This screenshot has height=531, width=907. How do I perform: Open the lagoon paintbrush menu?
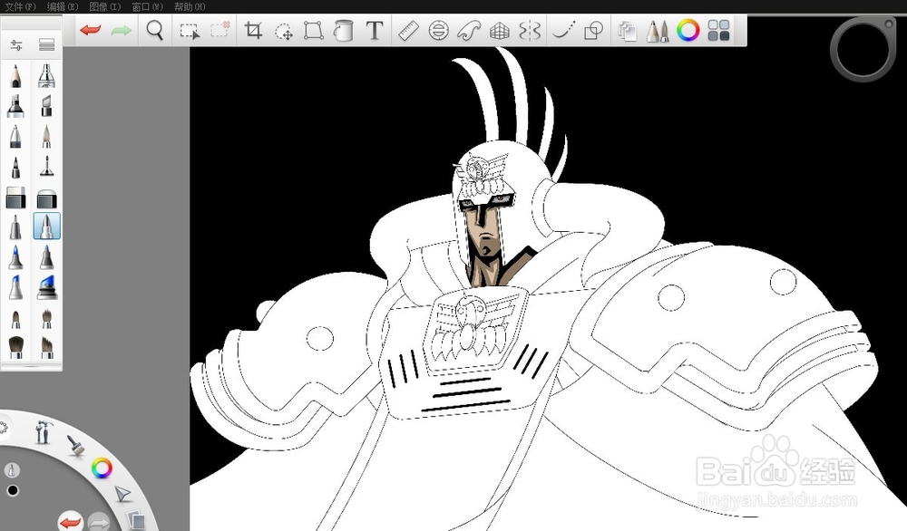[x=75, y=445]
